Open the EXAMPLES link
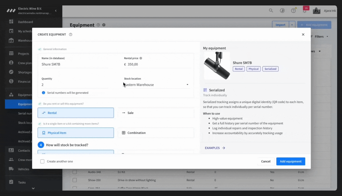Image resolution: width=342 pixels, height=196 pixels. tap(215, 148)
